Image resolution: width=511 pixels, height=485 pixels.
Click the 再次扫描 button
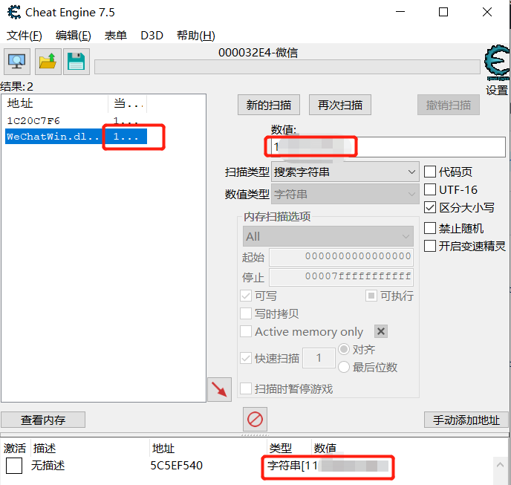339,105
